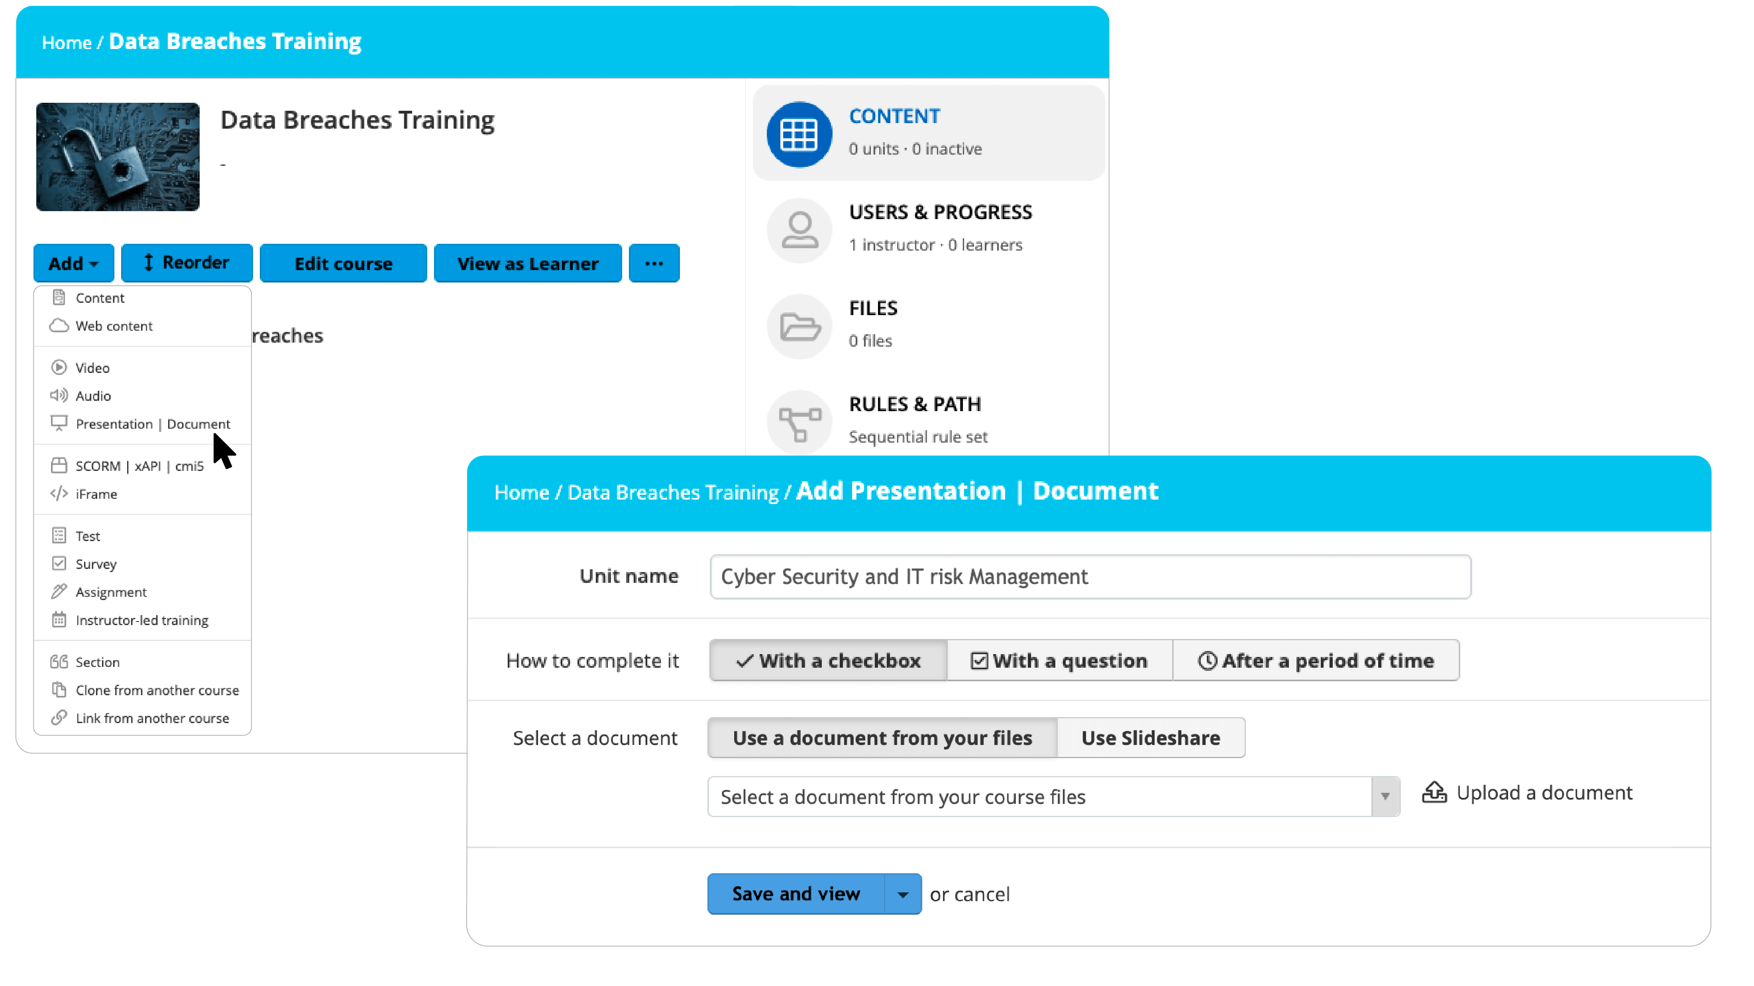The width and height of the screenshot is (1754, 986).
Task: Open the Files folder icon
Action: pos(799,326)
